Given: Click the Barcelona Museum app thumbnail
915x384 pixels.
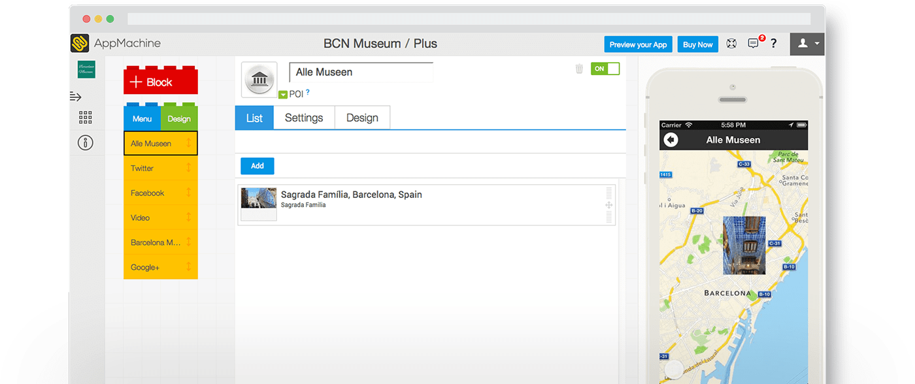Looking at the screenshot, I should tap(86, 69).
